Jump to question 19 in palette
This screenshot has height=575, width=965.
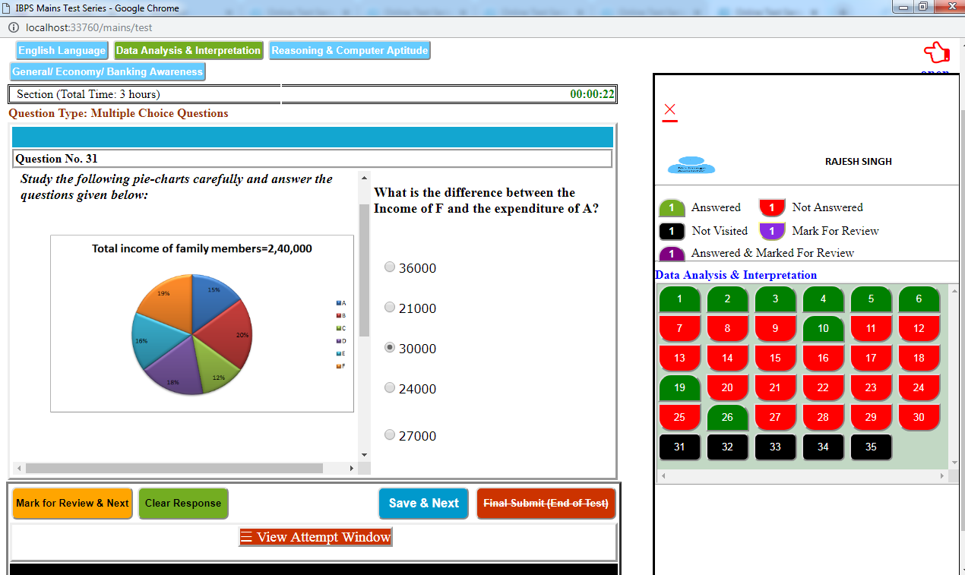pos(679,387)
